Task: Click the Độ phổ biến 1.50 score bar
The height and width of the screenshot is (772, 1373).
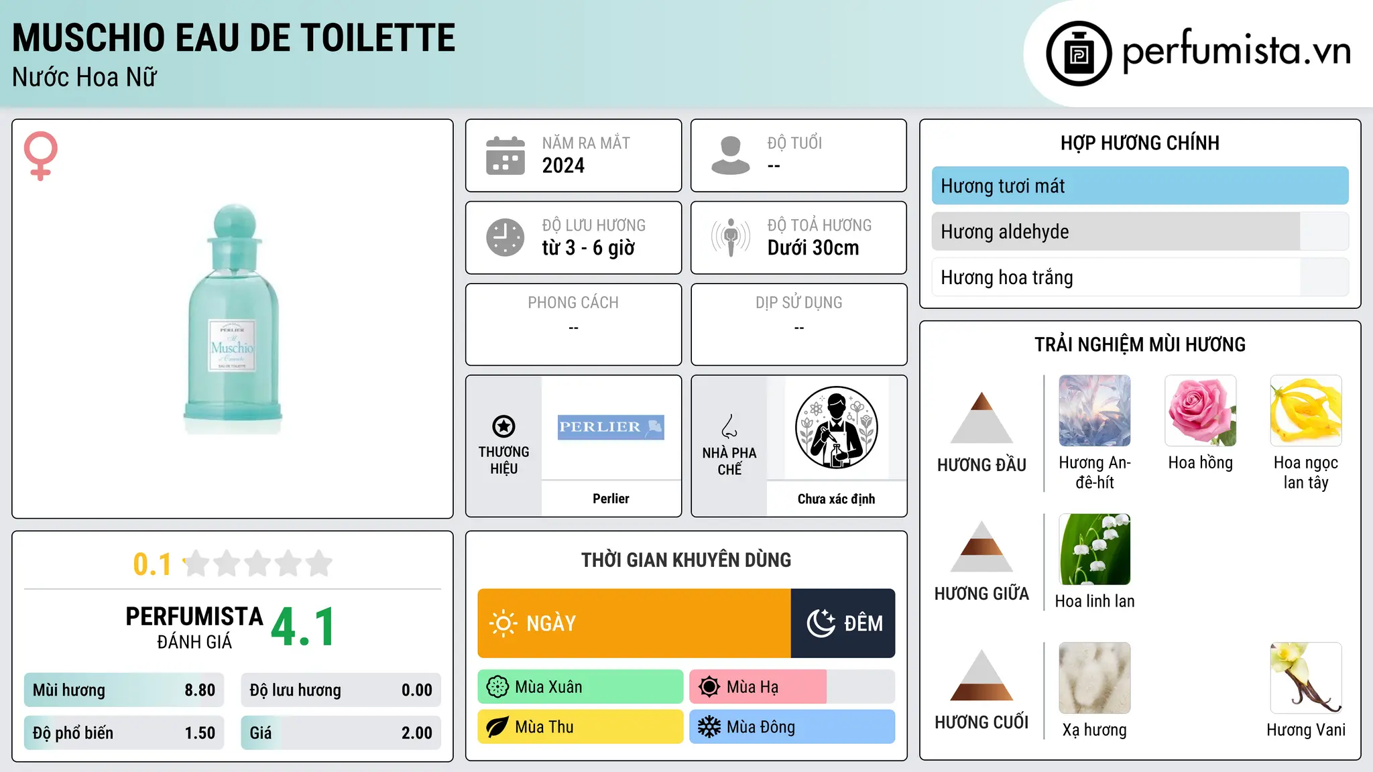Action: (124, 733)
